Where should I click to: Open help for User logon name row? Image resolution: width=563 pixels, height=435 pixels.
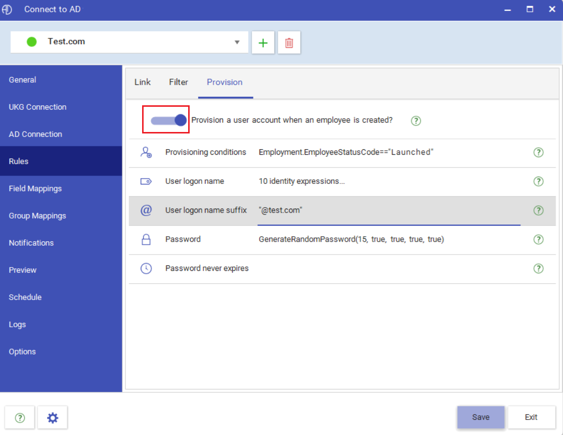pos(538,181)
